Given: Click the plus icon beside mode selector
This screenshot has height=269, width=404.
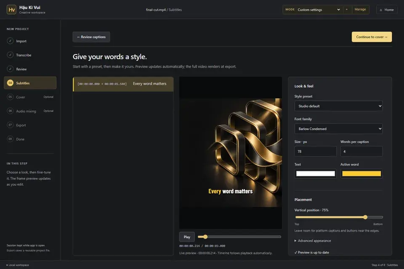Looking at the screenshot, I should [x=346, y=10].
